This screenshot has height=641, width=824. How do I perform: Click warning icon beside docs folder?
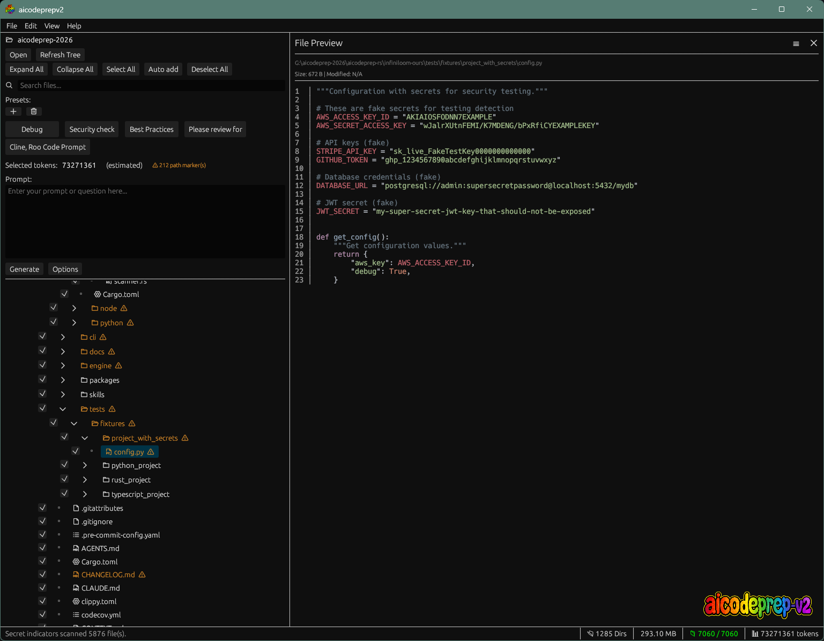point(112,352)
